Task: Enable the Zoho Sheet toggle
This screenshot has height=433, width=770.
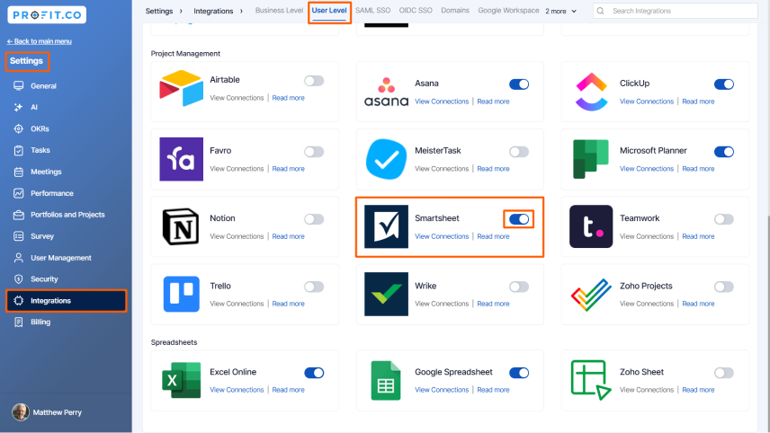Action: 724,373
